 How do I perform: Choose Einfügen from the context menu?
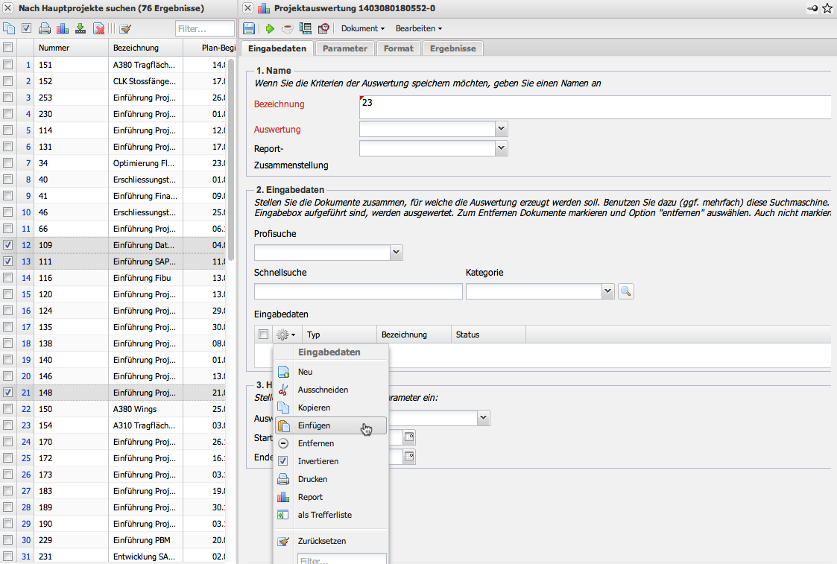(x=314, y=425)
